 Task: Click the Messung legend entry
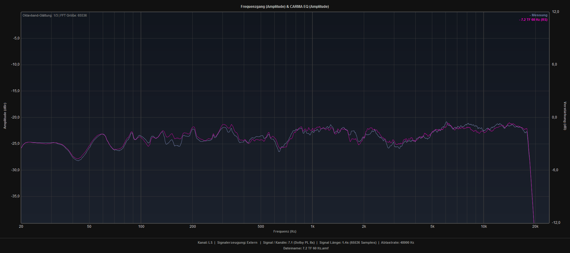(x=539, y=15)
